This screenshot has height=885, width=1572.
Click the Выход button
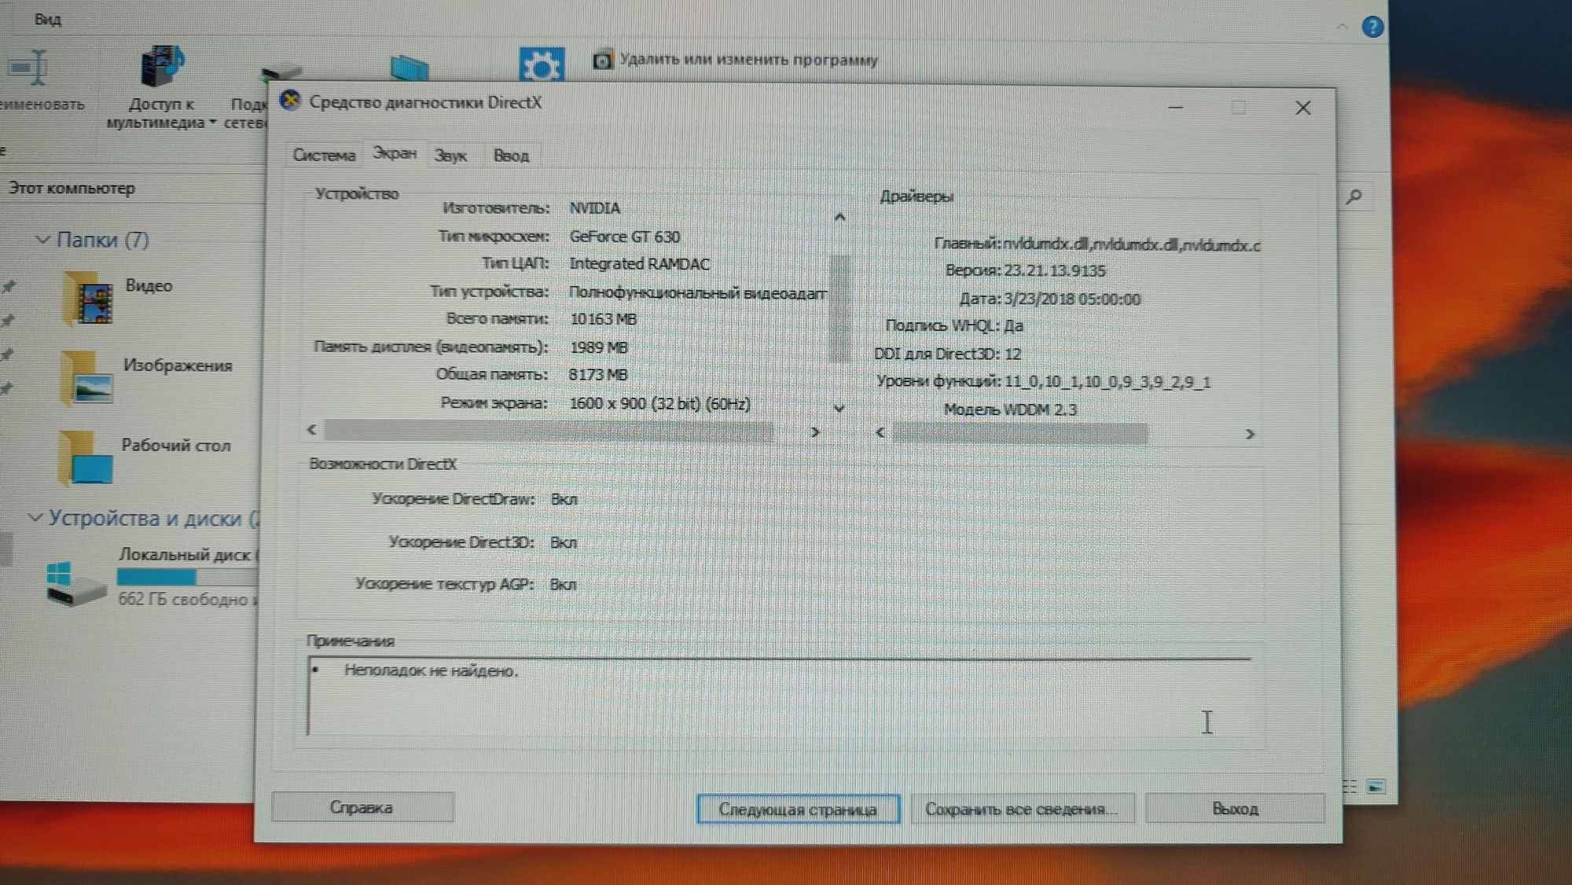[1235, 808]
